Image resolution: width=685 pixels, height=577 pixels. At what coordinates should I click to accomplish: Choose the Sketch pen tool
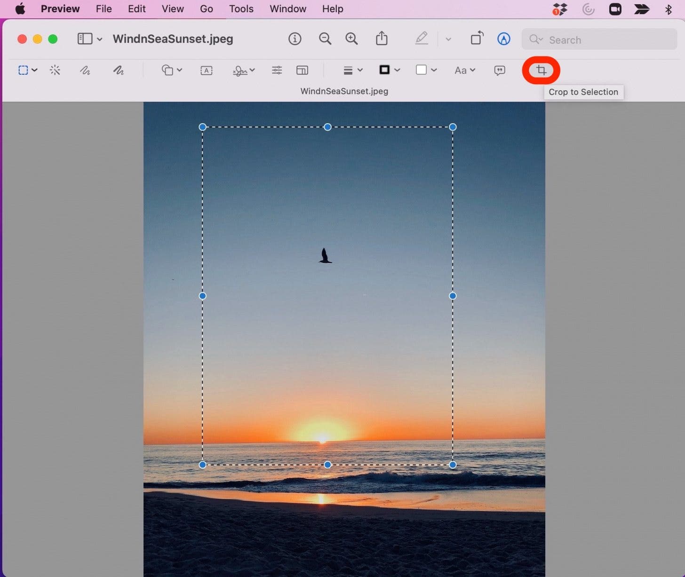tap(85, 71)
